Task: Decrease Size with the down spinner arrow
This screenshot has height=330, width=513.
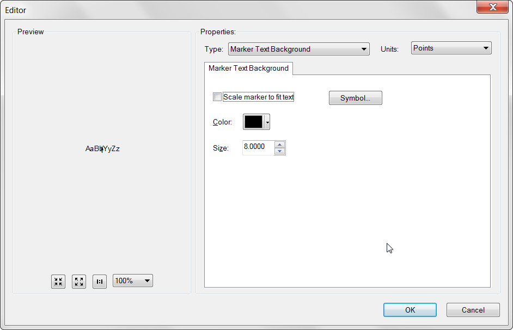Action: pyautogui.click(x=280, y=151)
